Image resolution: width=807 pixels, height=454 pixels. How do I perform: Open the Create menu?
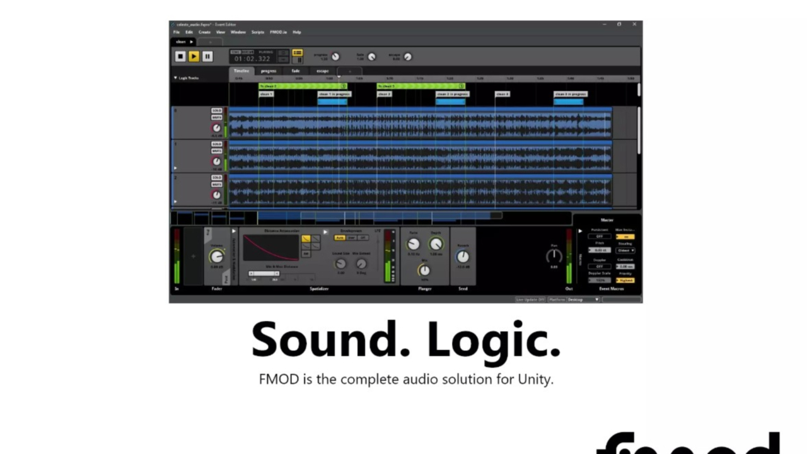tap(205, 32)
